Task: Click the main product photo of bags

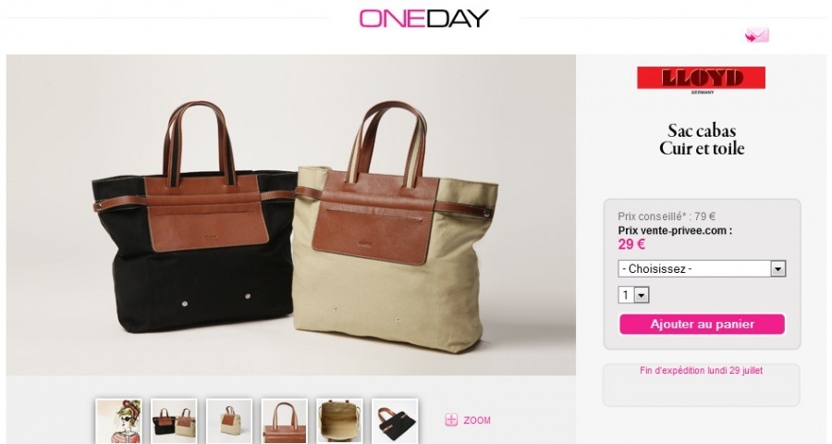Action: (x=291, y=216)
